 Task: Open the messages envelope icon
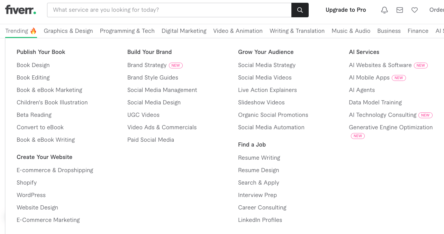coord(399,10)
